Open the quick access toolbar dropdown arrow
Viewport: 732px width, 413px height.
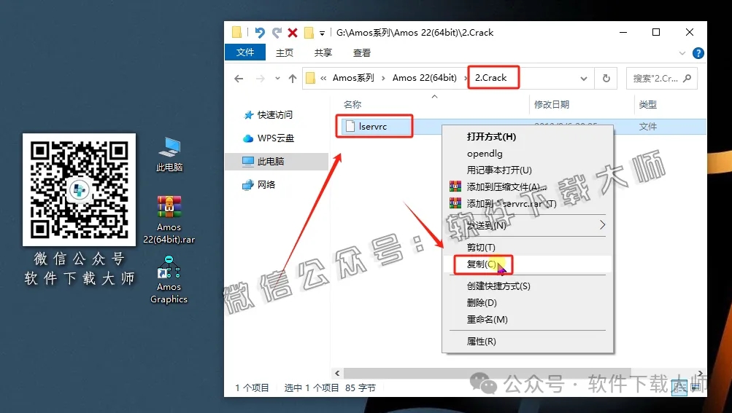click(x=322, y=33)
